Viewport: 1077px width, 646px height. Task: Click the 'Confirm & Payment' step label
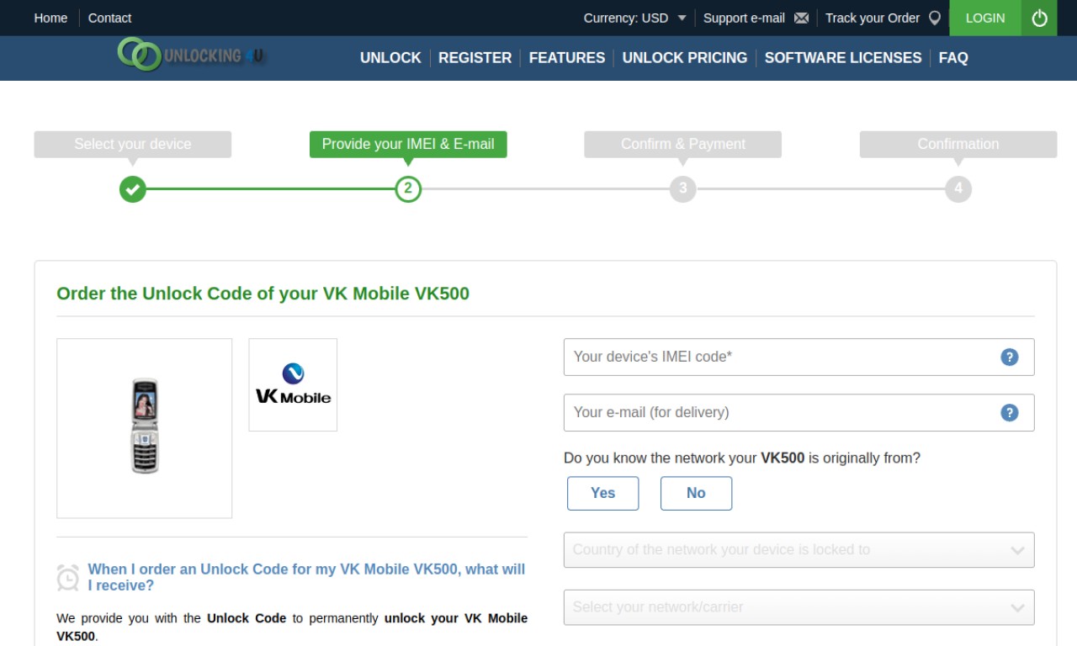(683, 144)
